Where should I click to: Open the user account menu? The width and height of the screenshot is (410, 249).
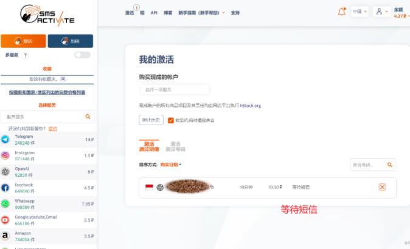pyautogui.click(x=382, y=12)
